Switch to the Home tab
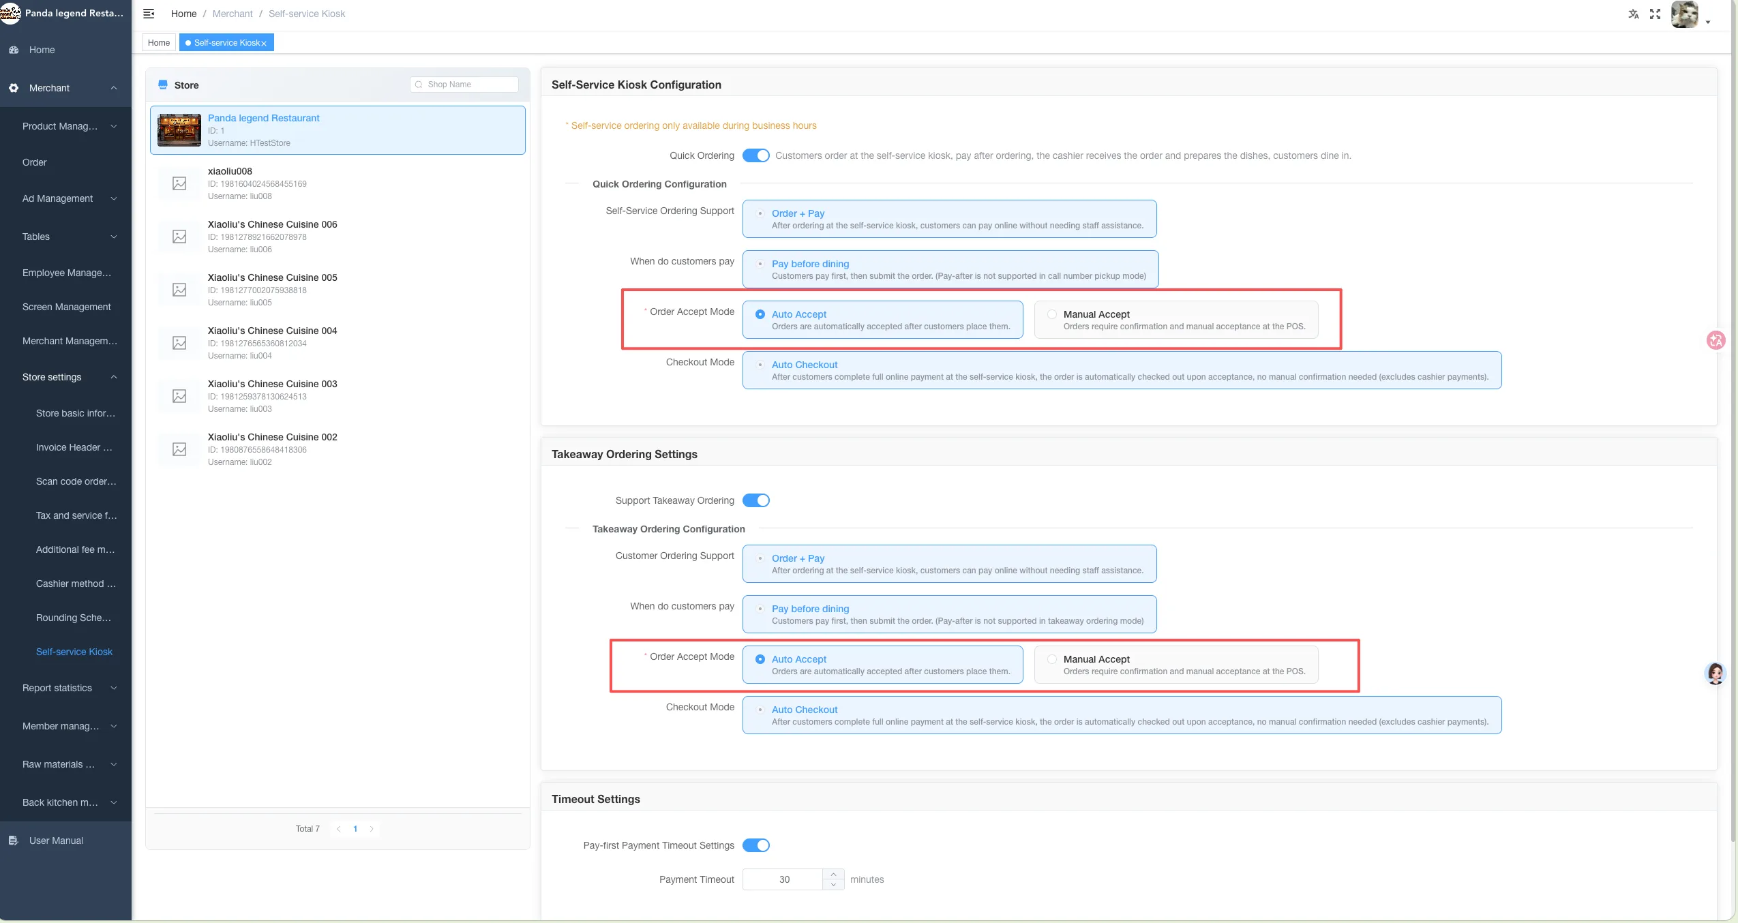The height and width of the screenshot is (923, 1738). point(159,43)
